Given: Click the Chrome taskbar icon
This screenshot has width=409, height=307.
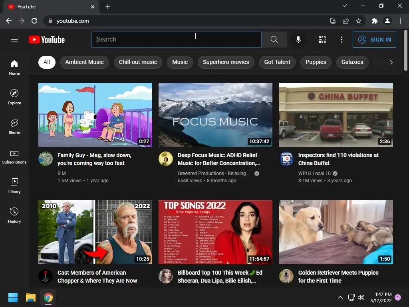Looking at the screenshot, I should pos(48,297).
